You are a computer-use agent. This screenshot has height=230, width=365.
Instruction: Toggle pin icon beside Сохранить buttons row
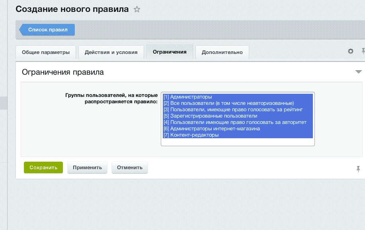click(x=358, y=169)
